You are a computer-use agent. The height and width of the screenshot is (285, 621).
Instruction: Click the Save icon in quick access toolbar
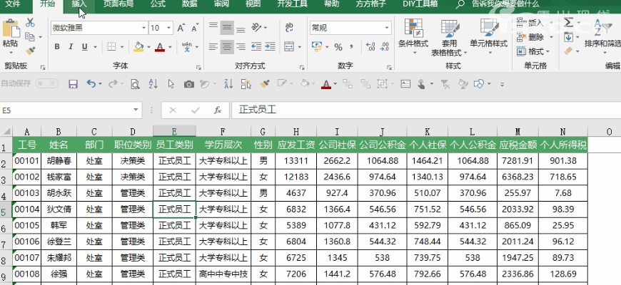(x=73, y=84)
